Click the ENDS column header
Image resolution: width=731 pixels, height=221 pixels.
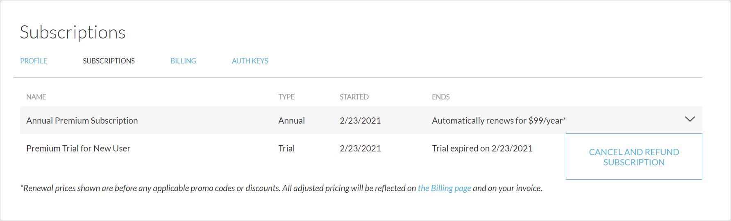(x=440, y=97)
